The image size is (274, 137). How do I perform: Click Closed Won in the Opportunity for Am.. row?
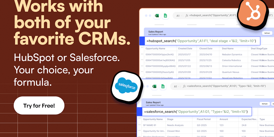[x=173, y=131]
